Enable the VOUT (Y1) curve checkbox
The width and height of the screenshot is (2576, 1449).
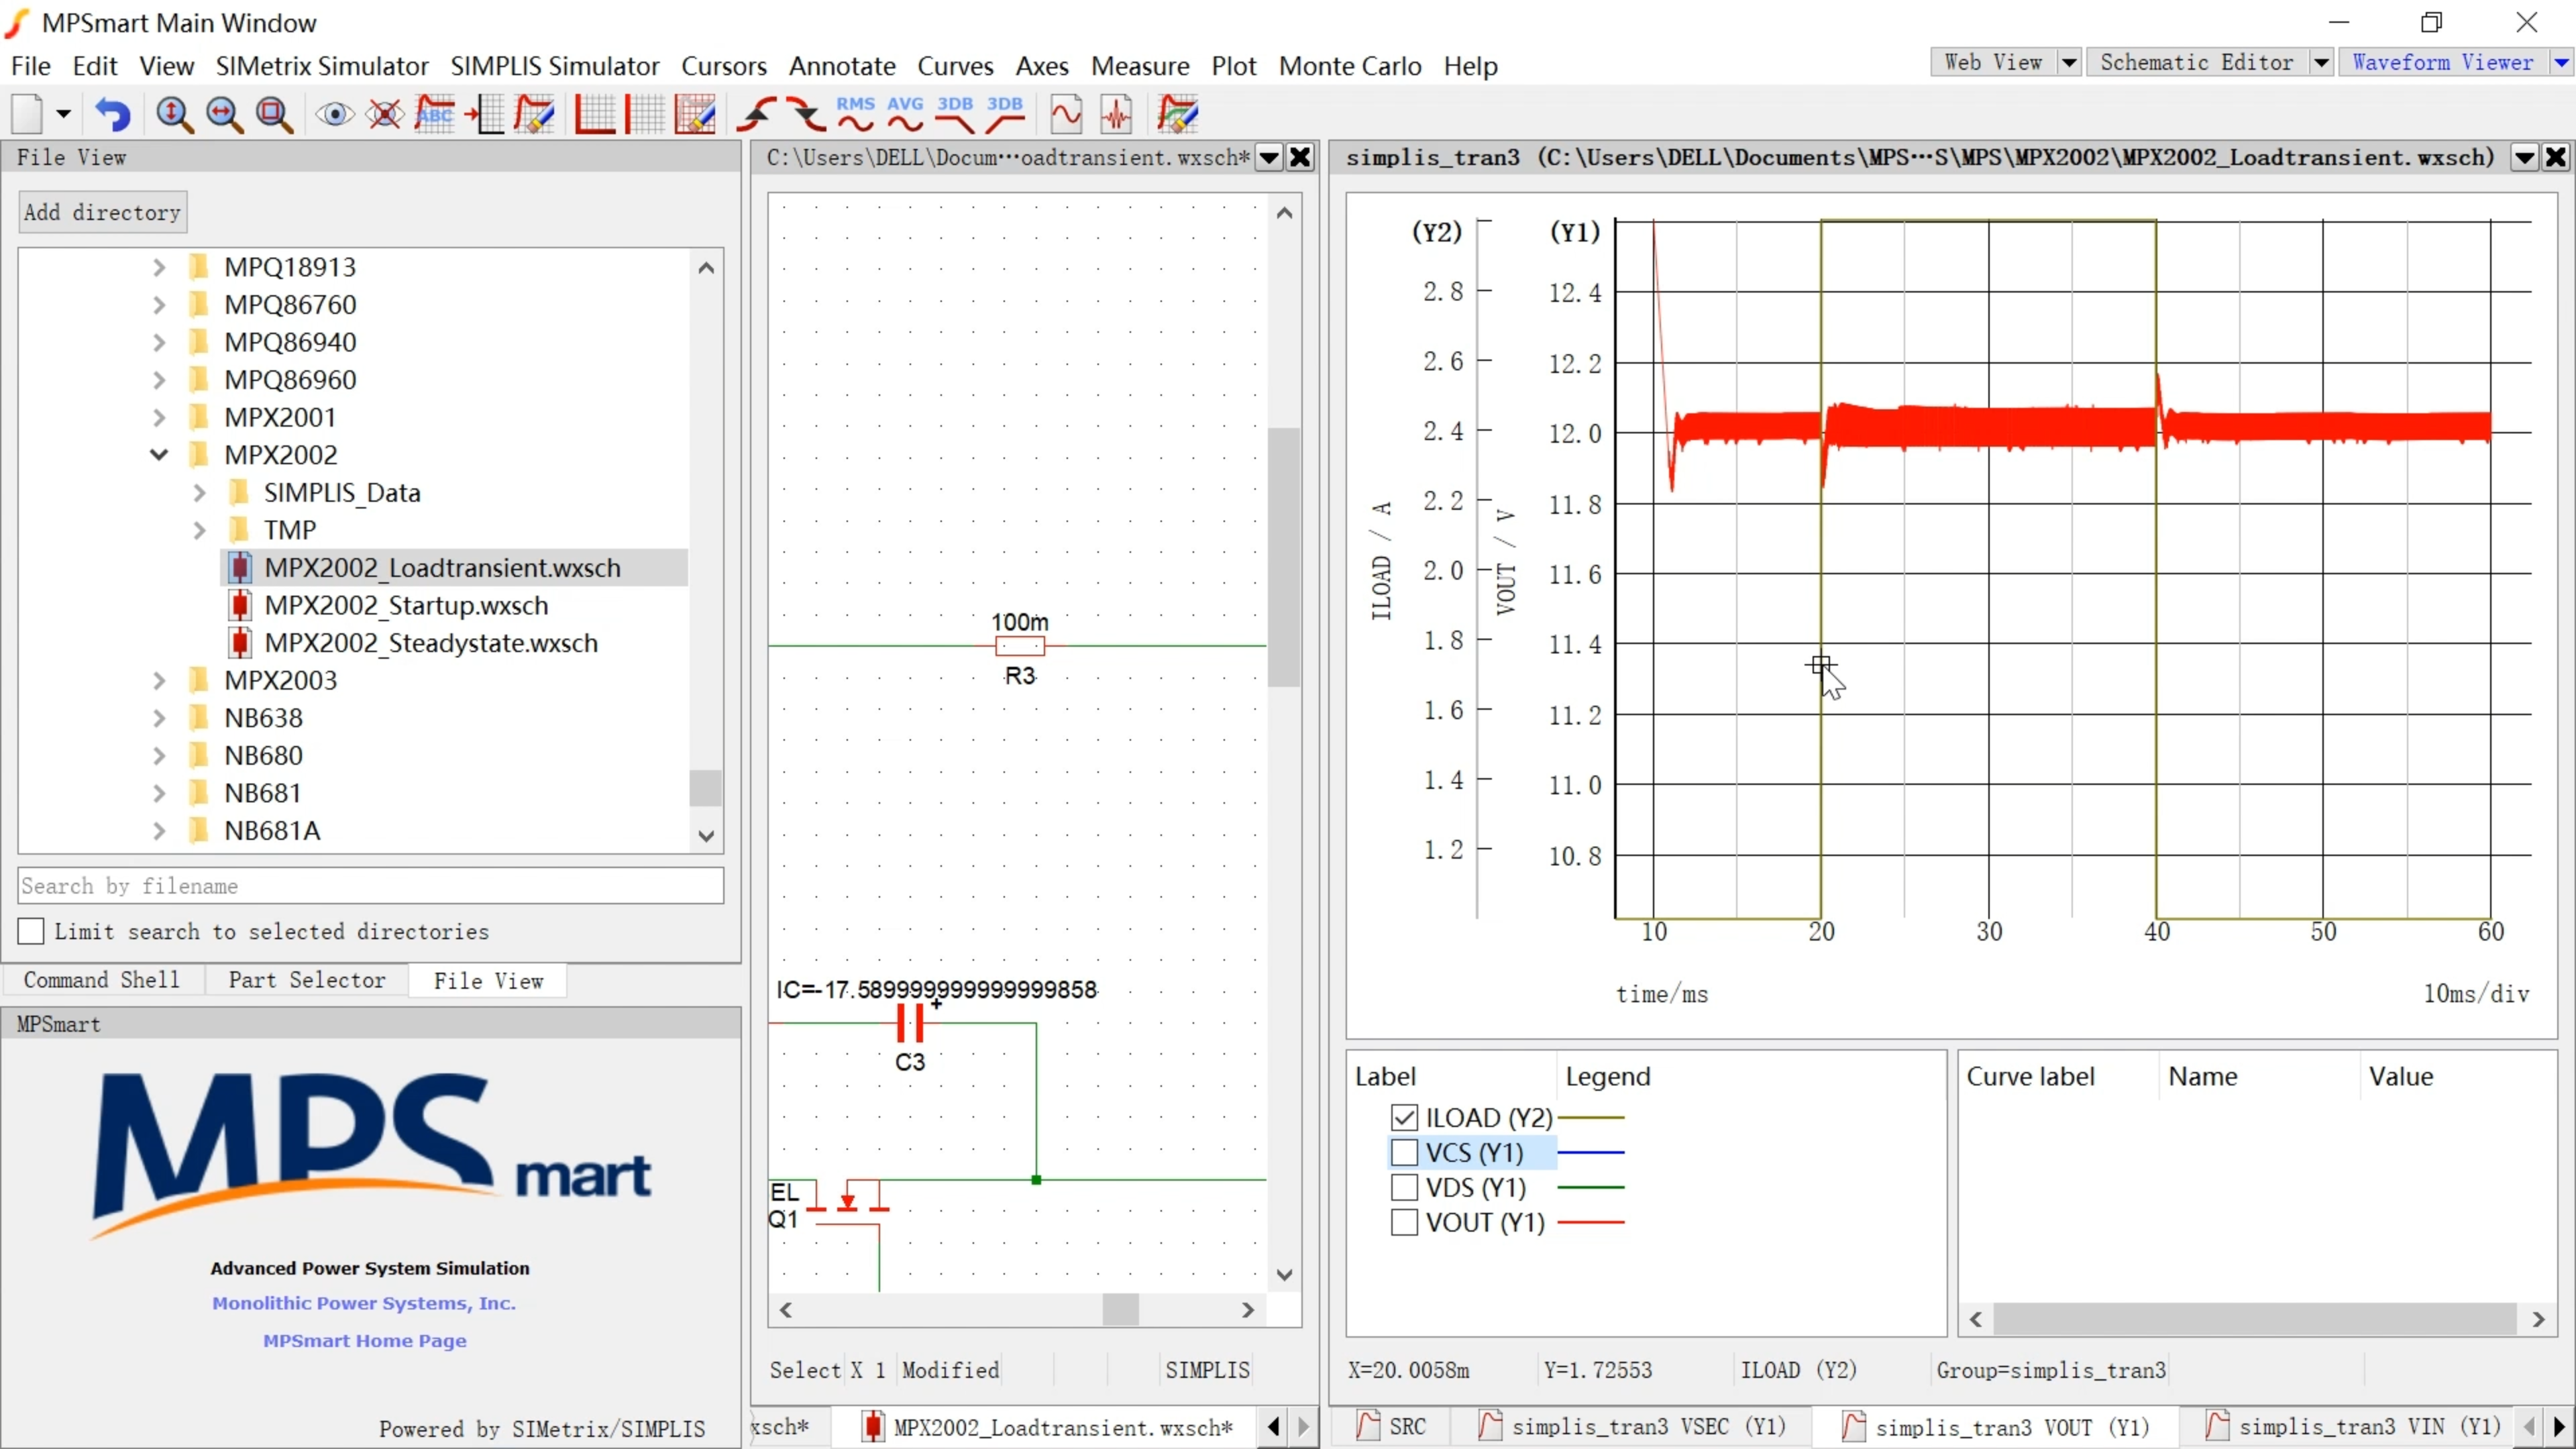1404,1222
